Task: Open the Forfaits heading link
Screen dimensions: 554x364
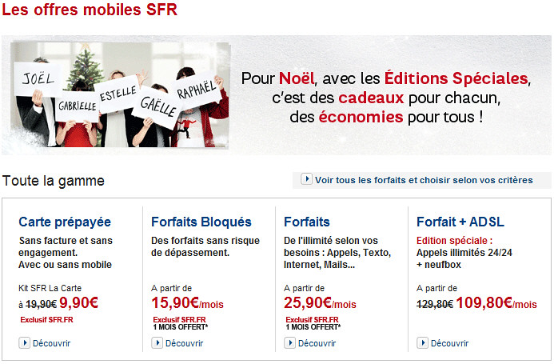Action: (307, 222)
